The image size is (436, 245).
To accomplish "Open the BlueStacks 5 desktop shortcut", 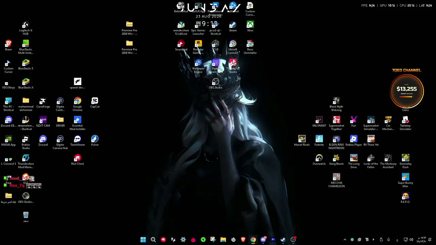I will pyautogui.click(x=26, y=65).
